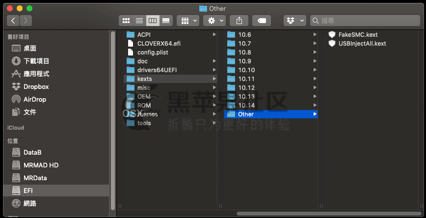
Task: Click the FakeSMC.kext shield icon
Action: point(332,34)
